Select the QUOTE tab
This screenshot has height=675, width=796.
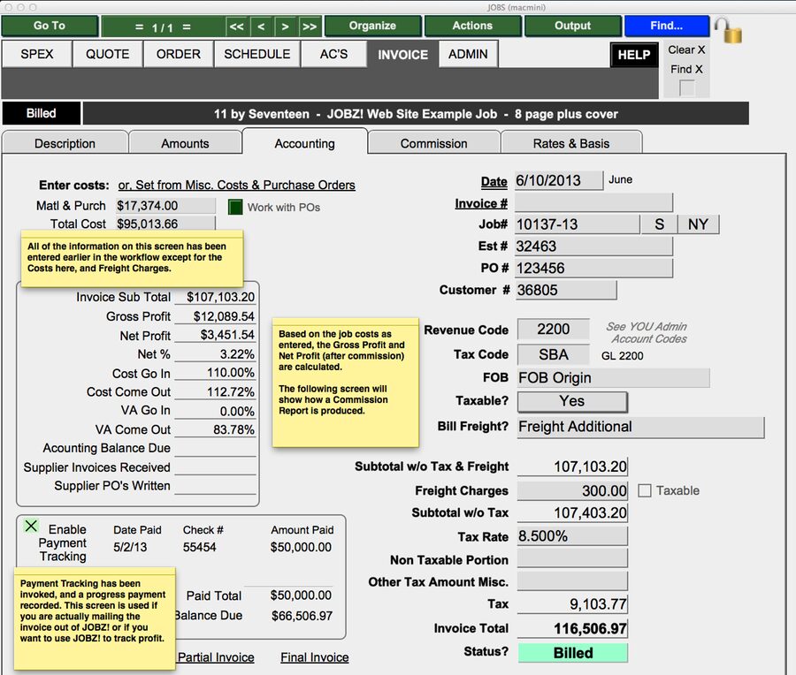pos(107,54)
